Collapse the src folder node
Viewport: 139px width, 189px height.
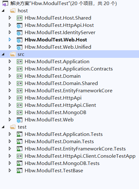pyautogui.click(x=3, y=54)
